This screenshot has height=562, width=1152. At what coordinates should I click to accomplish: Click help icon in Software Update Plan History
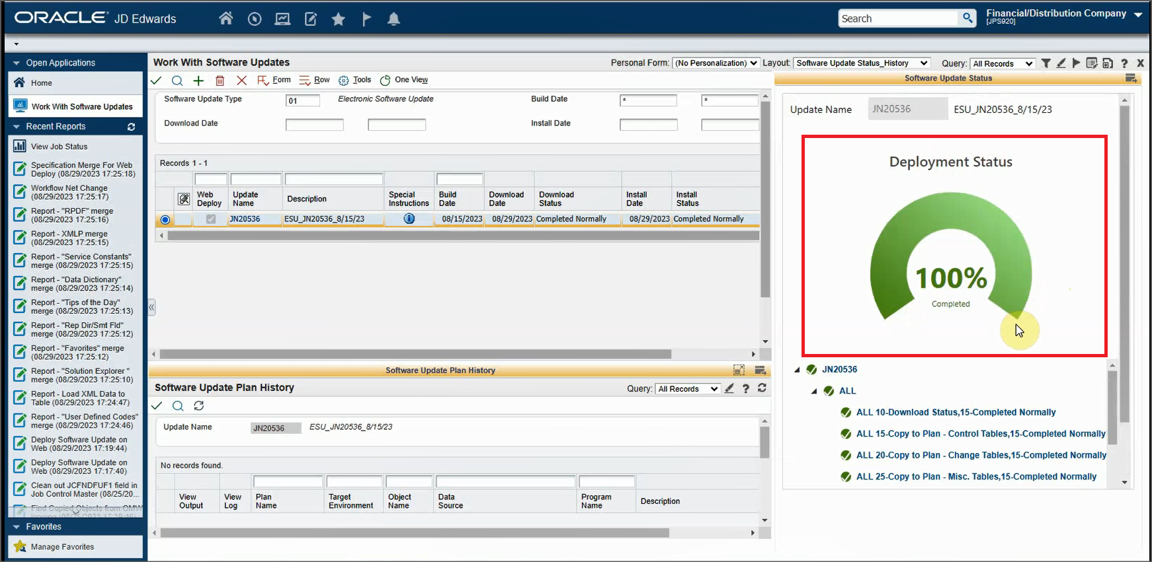(746, 388)
